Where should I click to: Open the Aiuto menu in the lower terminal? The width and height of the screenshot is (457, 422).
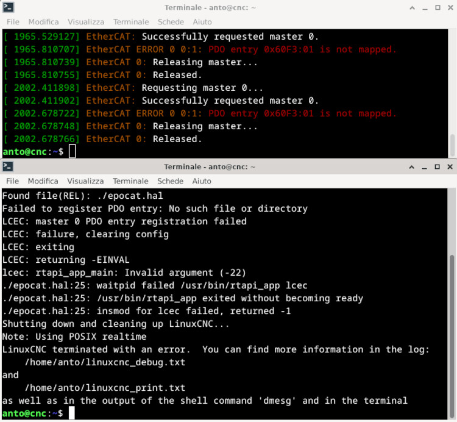[x=202, y=181]
